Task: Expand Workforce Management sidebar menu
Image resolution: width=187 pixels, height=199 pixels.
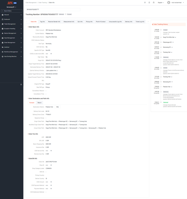Action: click(21, 52)
